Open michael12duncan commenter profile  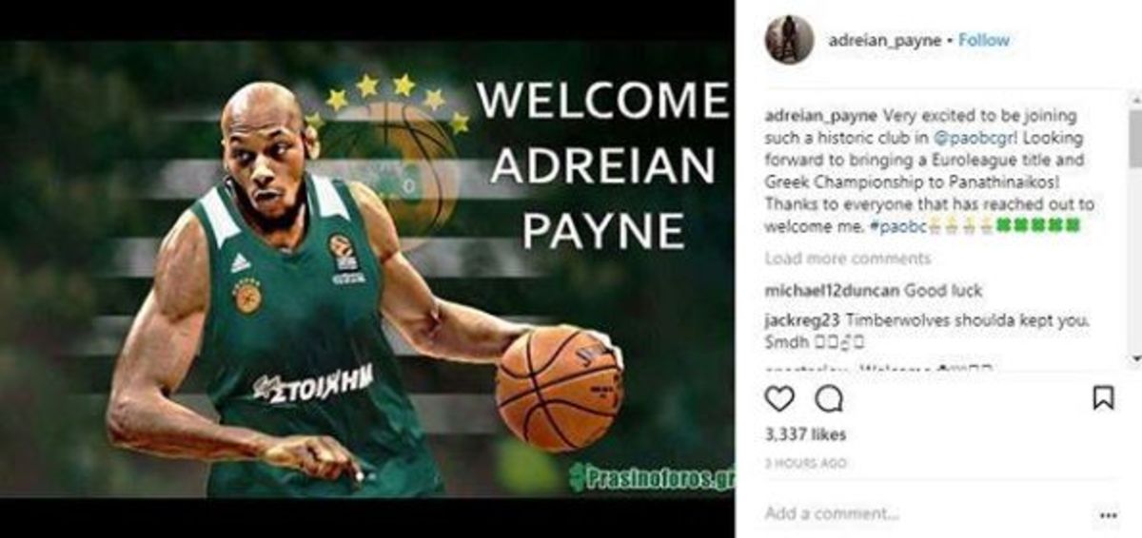(832, 290)
